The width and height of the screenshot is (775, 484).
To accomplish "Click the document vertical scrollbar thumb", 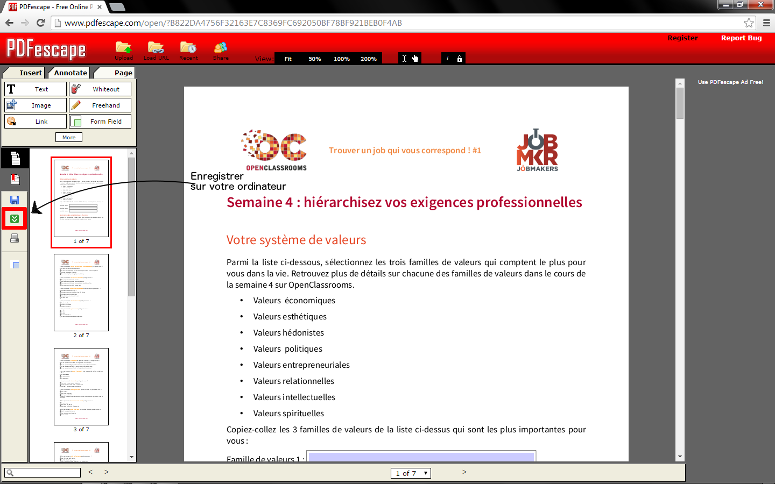I will tap(680, 103).
